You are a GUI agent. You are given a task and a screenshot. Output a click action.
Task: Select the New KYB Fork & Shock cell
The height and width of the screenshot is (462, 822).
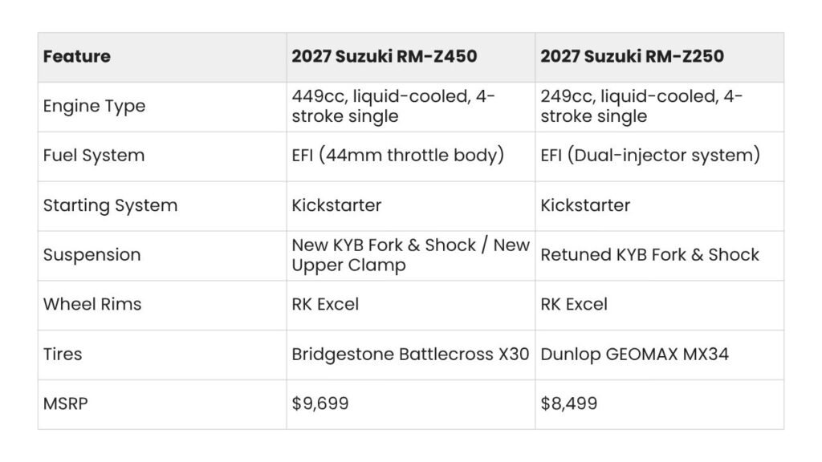411,255
